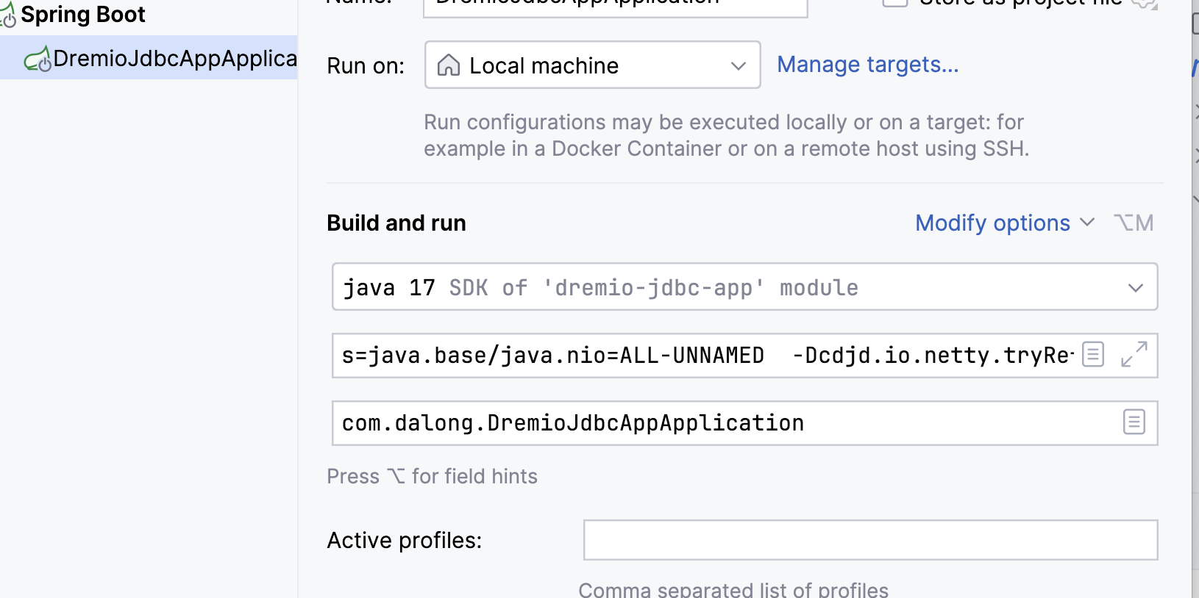This screenshot has height=598, width=1199.
Task: Open the main class browse icon
Action: point(1134,422)
